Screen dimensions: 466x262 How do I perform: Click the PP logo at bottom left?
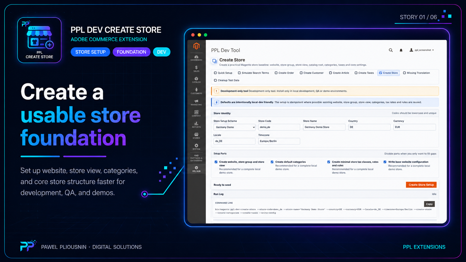pos(28,246)
